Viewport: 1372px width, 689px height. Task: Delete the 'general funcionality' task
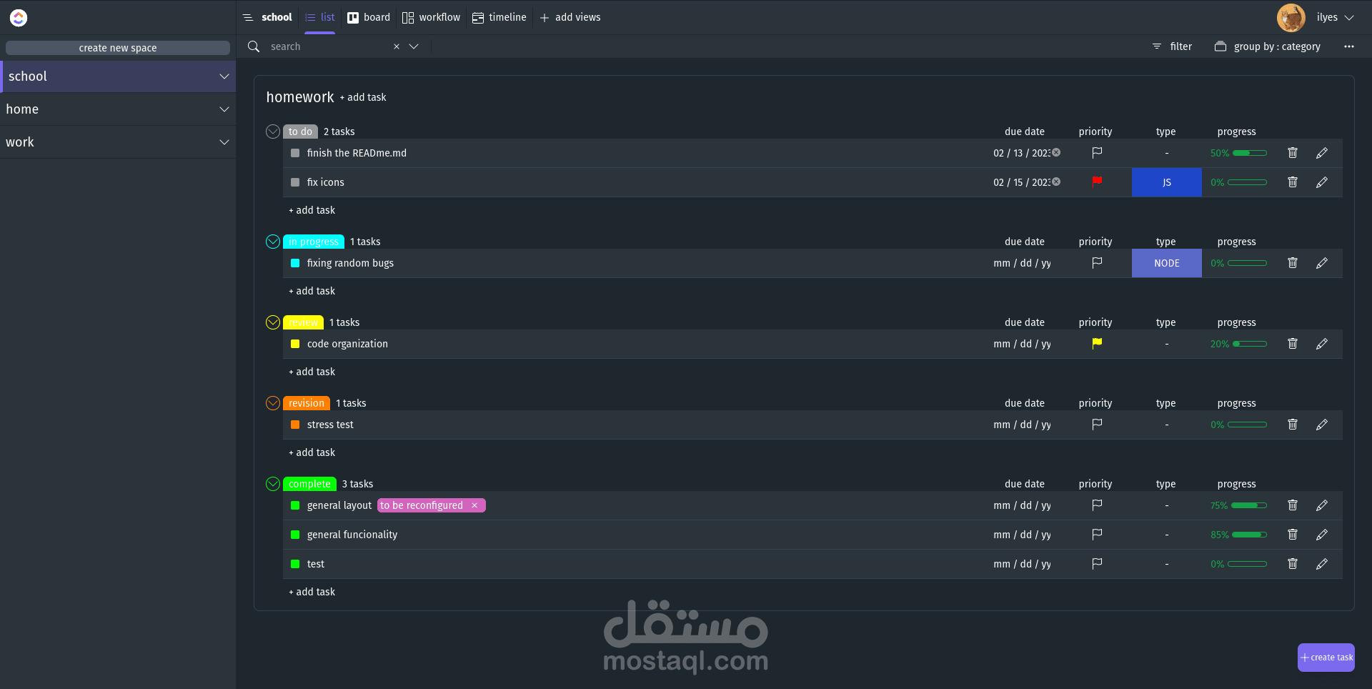[1292, 535]
